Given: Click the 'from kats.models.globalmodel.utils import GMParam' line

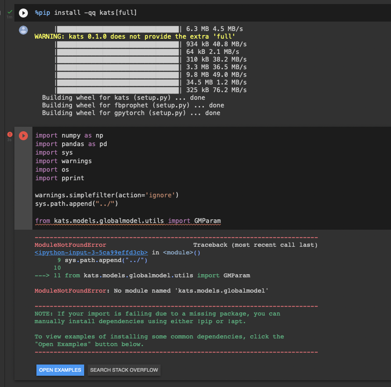Looking at the screenshot, I should 128,221.
